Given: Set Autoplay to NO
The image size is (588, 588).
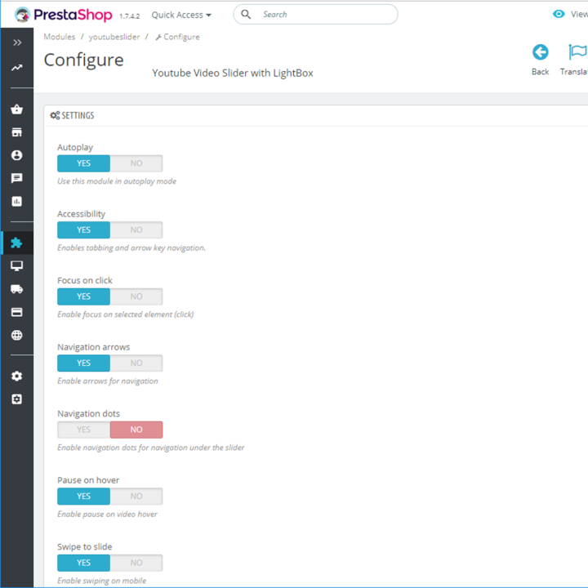Looking at the screenshot, I should point(136,163).
